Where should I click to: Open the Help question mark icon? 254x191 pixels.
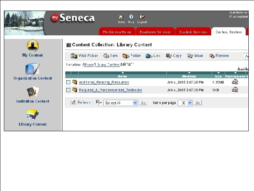pyautogui.click(x=131, y=17)
